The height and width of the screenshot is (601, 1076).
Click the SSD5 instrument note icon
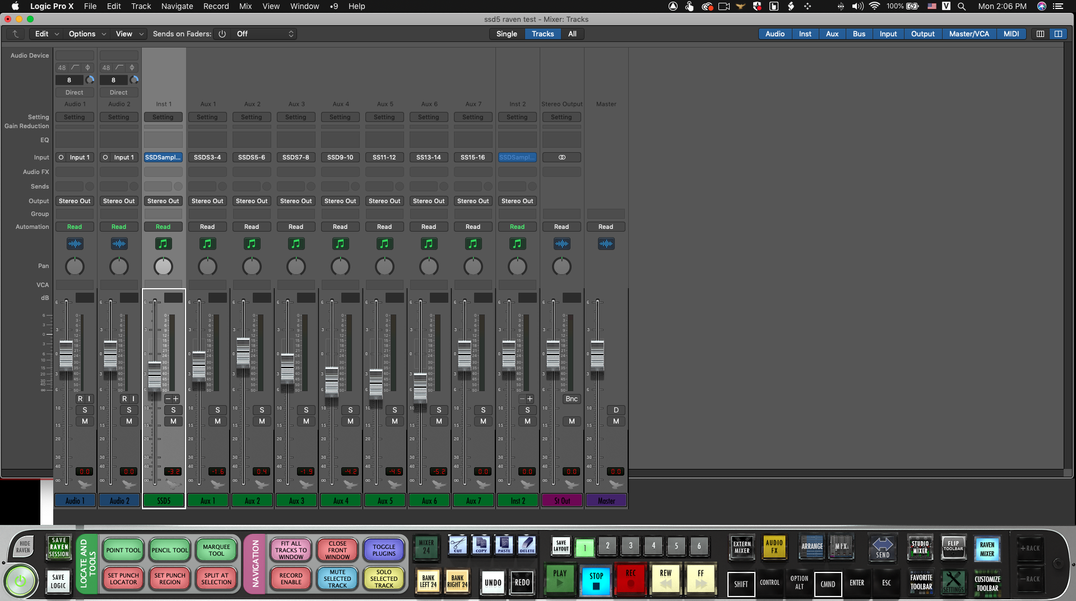(x=163, y=243)
